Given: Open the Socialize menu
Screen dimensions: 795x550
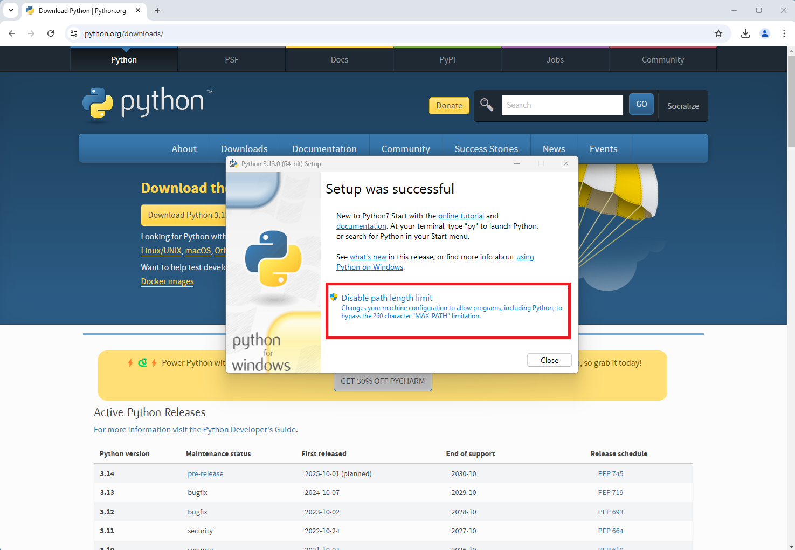Looking at the screenshot, I should 683,106.
